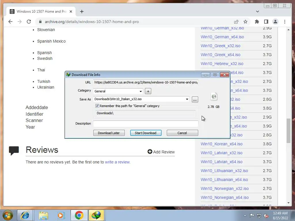This screenshot has height=221, width=295.
Task: Open the Category dropdown set to General
Action: point(118,91)
